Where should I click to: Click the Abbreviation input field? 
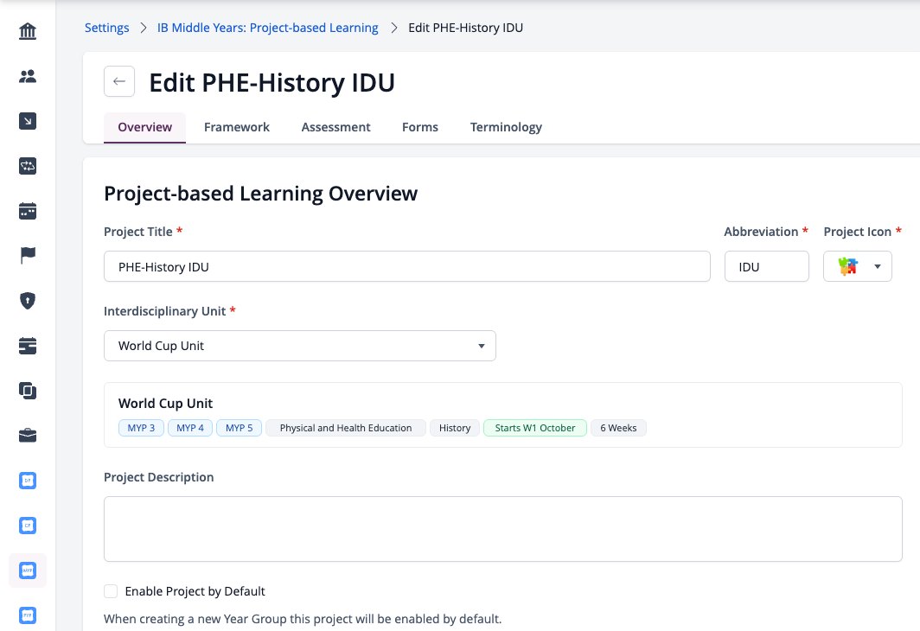(767, 266)
